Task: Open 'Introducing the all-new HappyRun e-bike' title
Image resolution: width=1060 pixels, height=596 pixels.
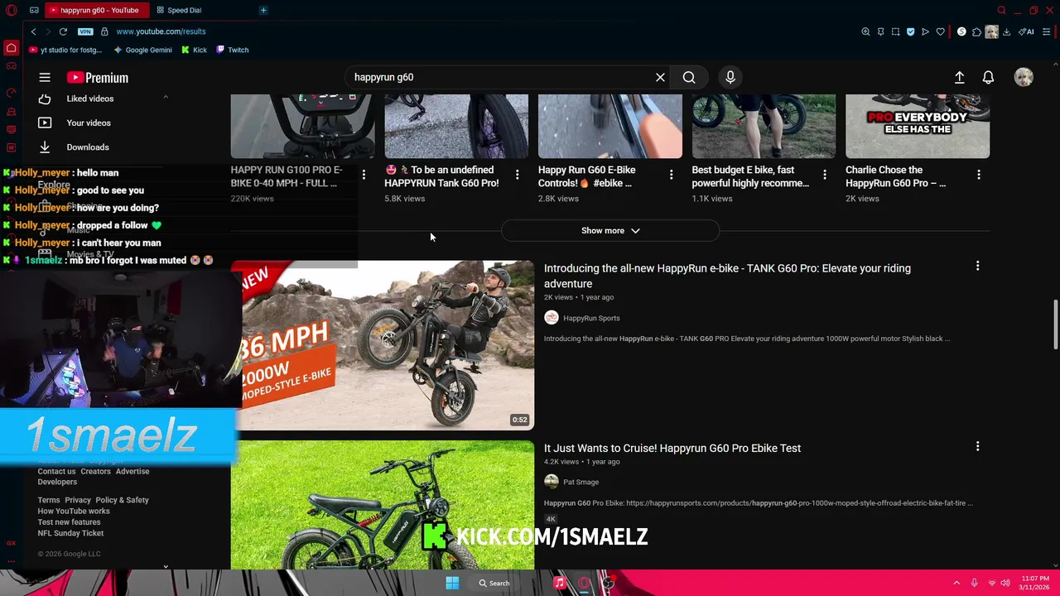Action: tap(727, 276)
